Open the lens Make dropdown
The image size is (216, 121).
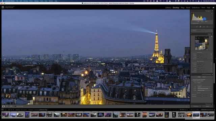point(204,87)
